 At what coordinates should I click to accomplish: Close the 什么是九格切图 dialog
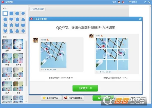(x=140, y=19)
